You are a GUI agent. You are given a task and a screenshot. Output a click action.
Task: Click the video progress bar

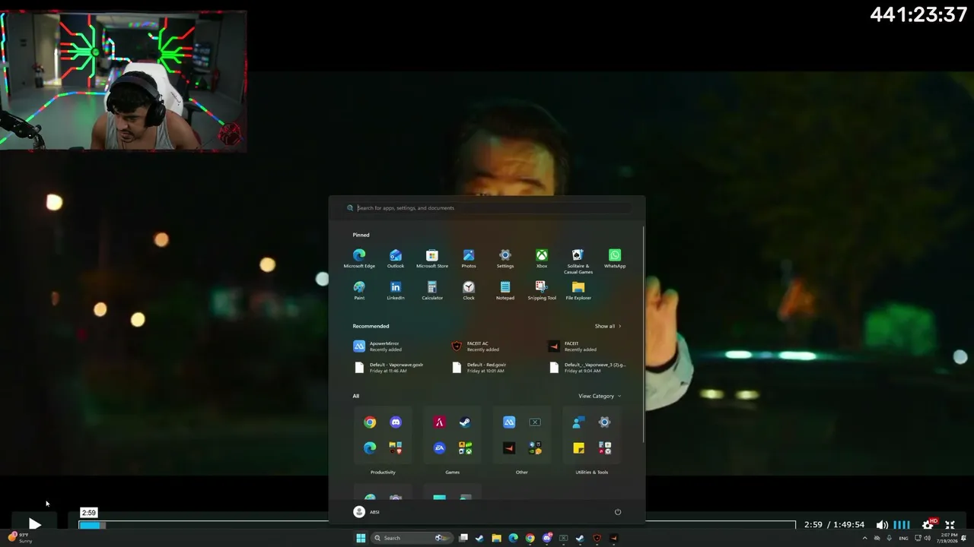click(x=438, y=524)
